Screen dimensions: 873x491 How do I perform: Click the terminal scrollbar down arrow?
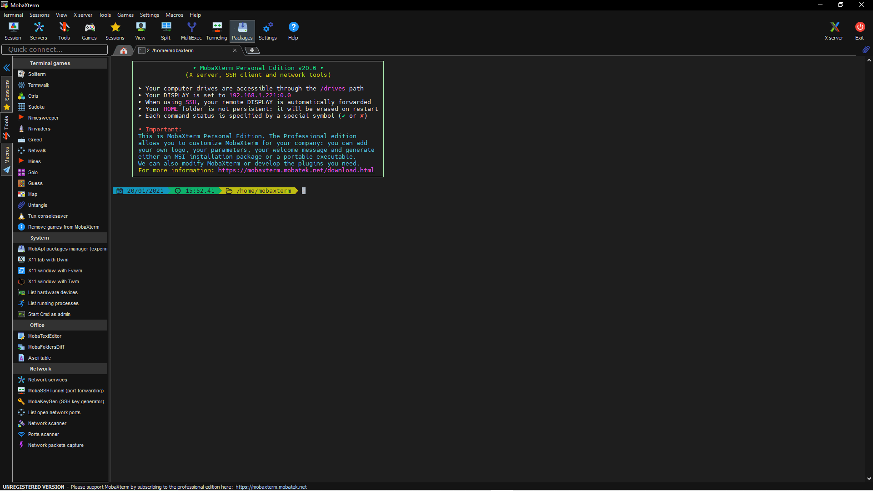[869, 478]
